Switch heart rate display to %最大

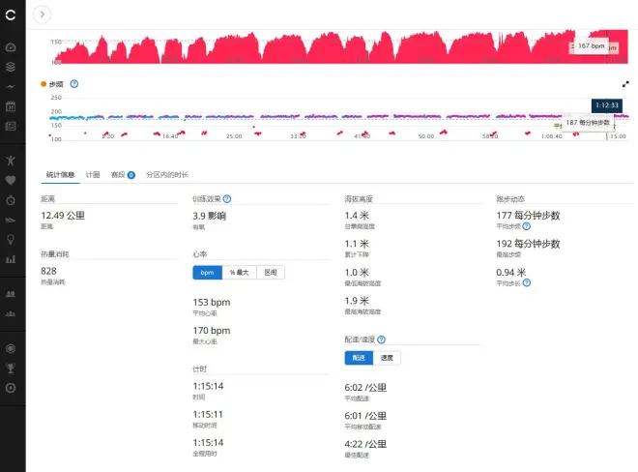pos(239,273)
